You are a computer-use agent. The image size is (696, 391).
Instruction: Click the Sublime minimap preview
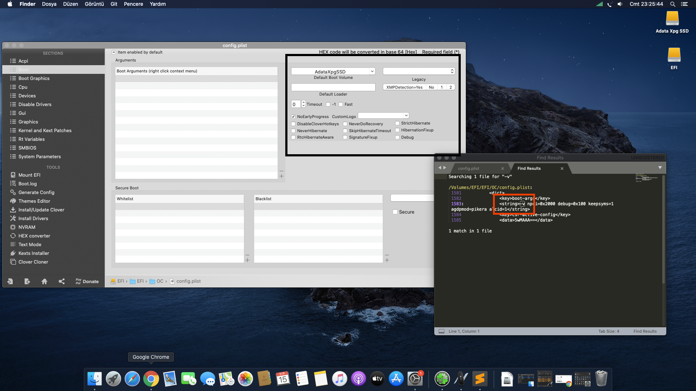tap(647, 178)
